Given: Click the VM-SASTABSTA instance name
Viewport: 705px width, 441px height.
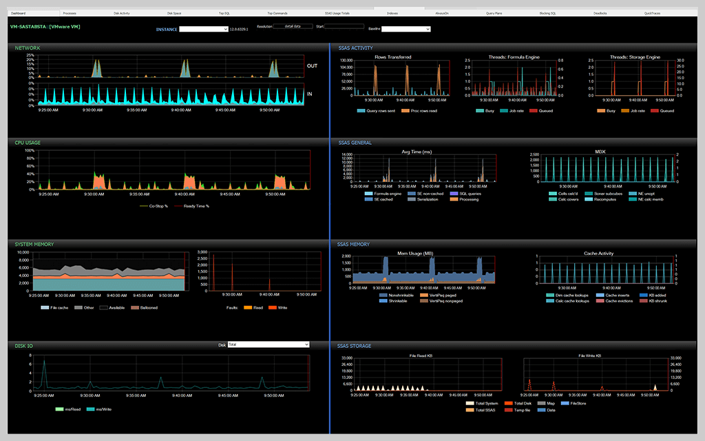Looking at the screenshot, I should (30, 27).
